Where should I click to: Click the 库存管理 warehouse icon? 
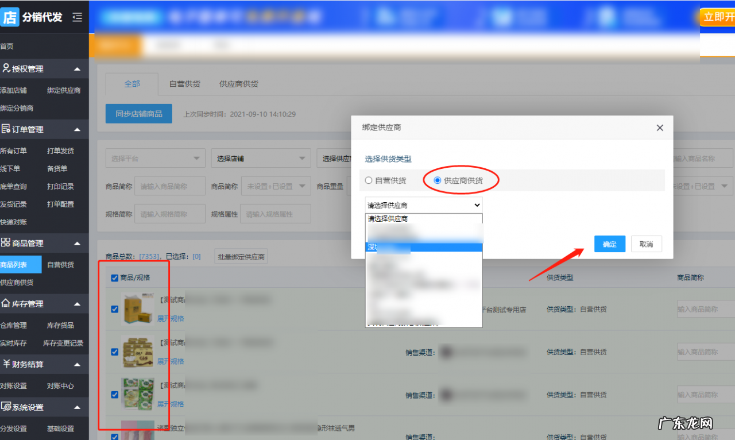7,303
